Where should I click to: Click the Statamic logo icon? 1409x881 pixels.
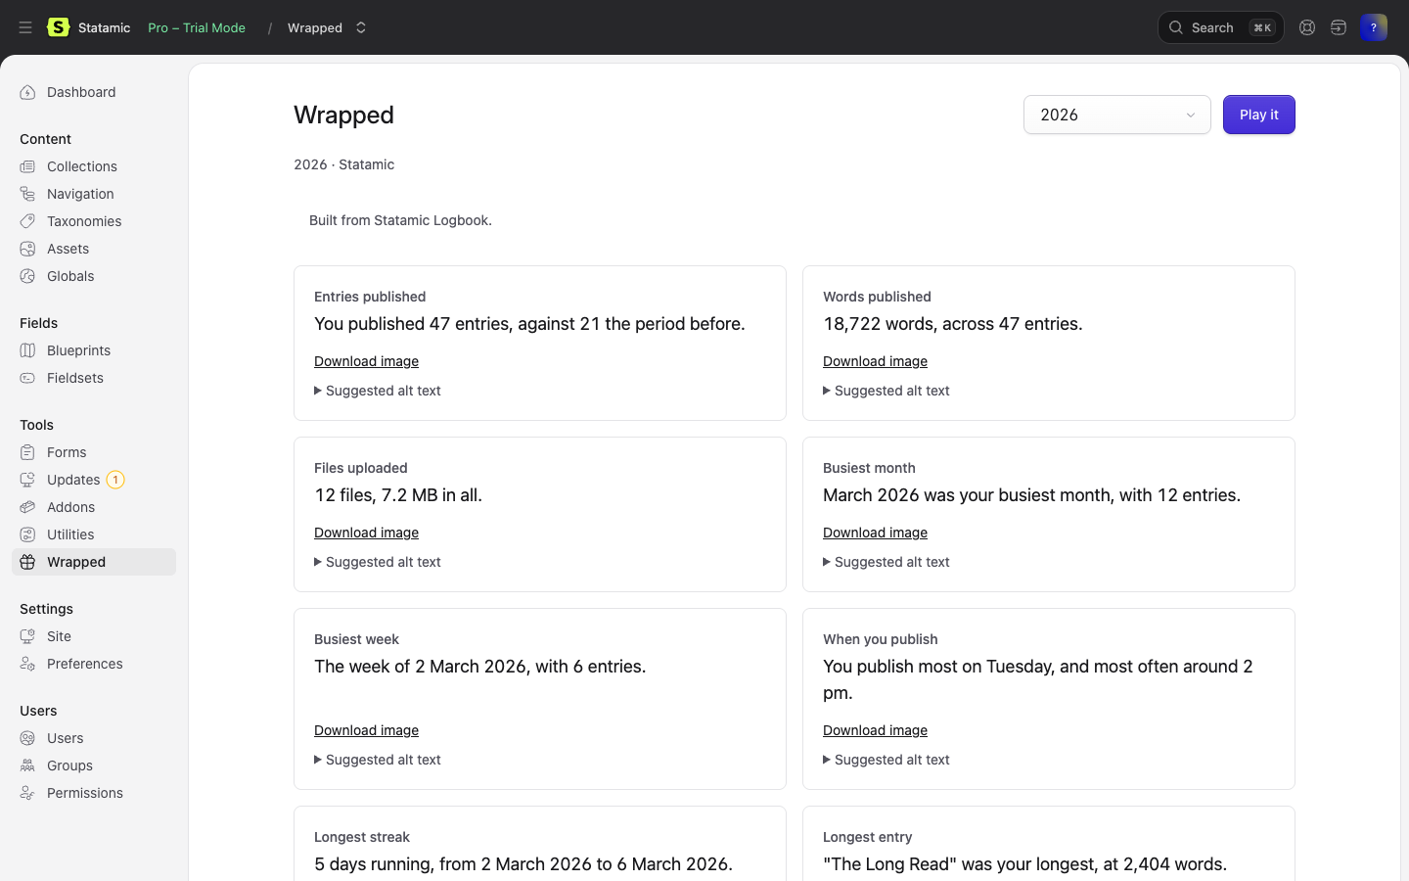(x=59, y=27)
